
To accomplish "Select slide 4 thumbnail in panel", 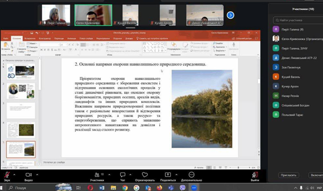I will tap(21, 130).
